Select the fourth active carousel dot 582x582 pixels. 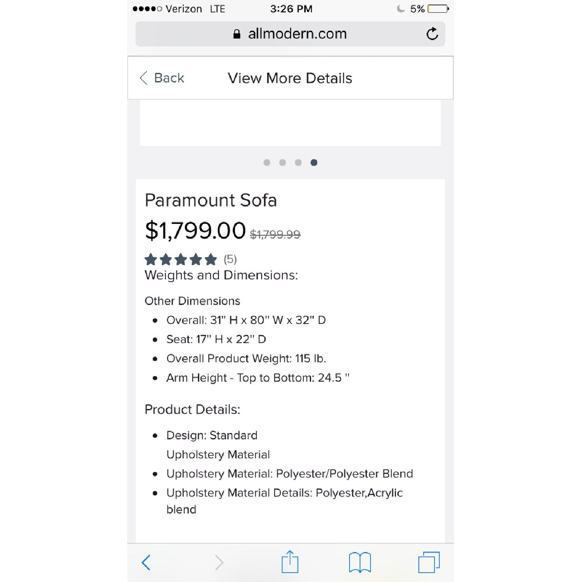[x=314, y=163]
